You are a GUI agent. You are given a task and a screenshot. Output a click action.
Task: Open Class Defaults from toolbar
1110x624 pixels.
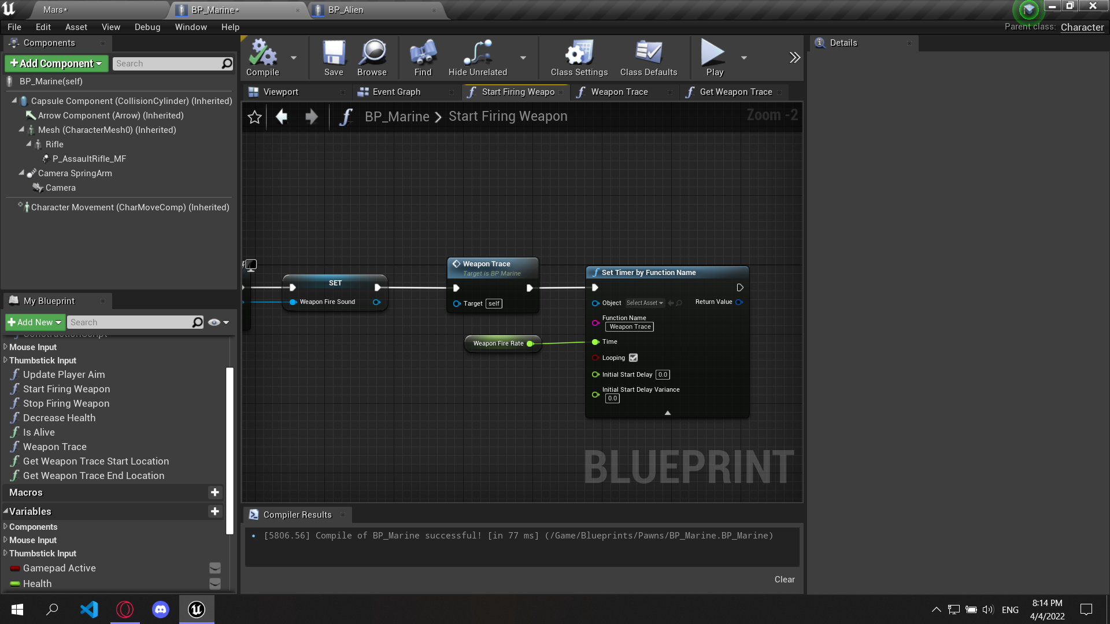[x=649, y=57]
